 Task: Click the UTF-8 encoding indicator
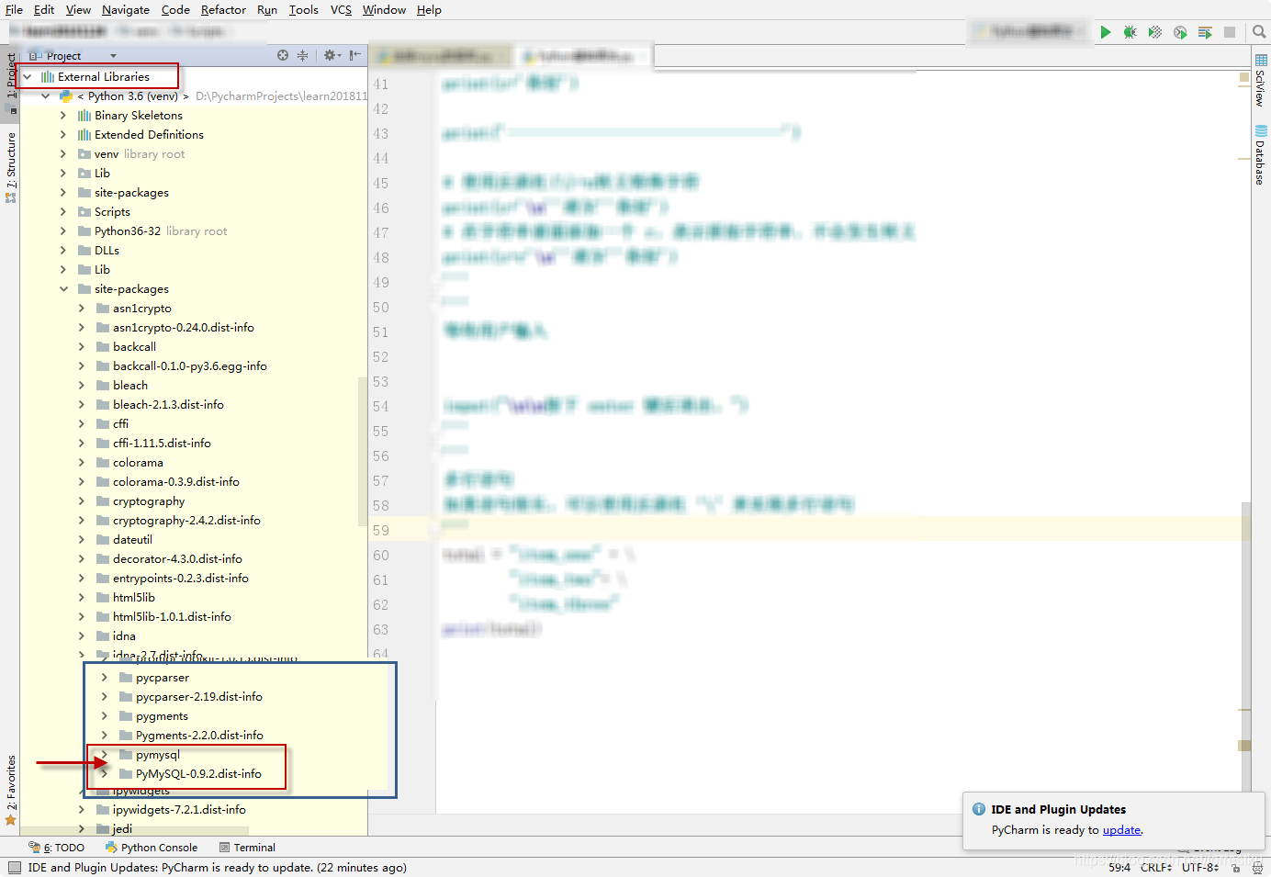(1200, 866)
